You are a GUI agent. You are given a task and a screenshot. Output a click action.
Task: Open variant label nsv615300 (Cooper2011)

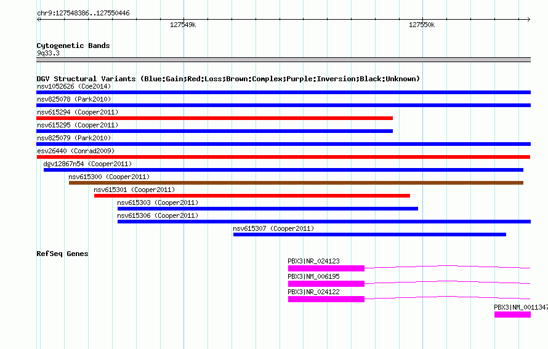[x=109, y=177]
